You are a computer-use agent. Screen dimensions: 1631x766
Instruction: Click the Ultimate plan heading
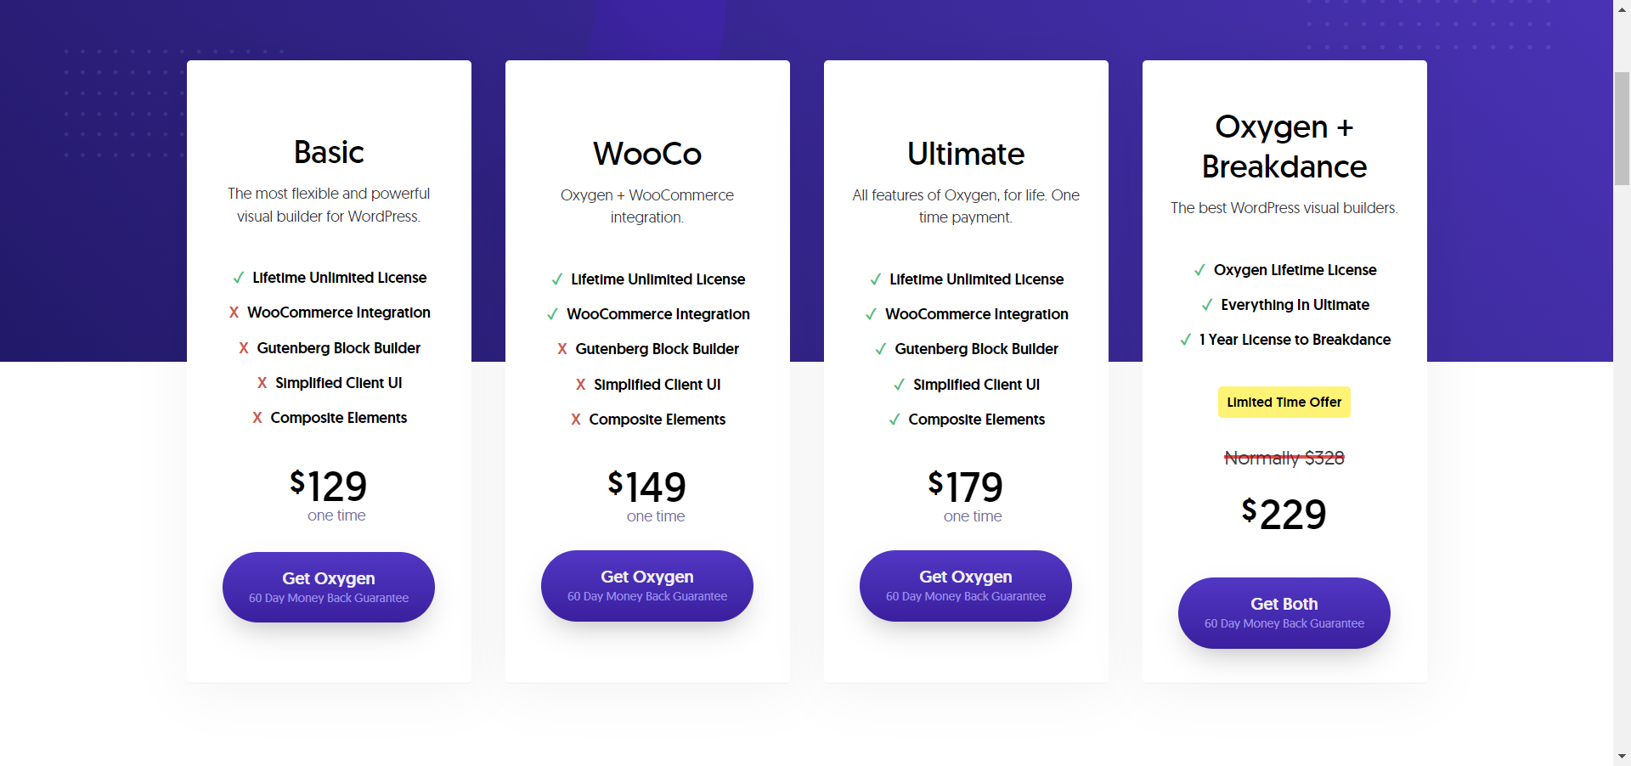966,155
